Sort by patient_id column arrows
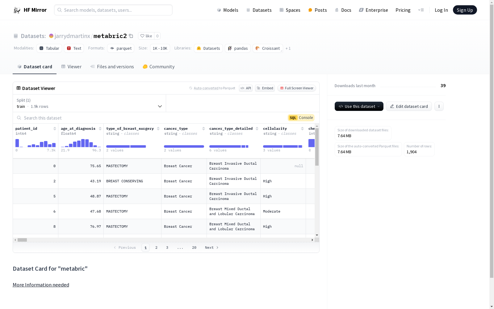Screen dimensions: 494x309 point(55,129)
